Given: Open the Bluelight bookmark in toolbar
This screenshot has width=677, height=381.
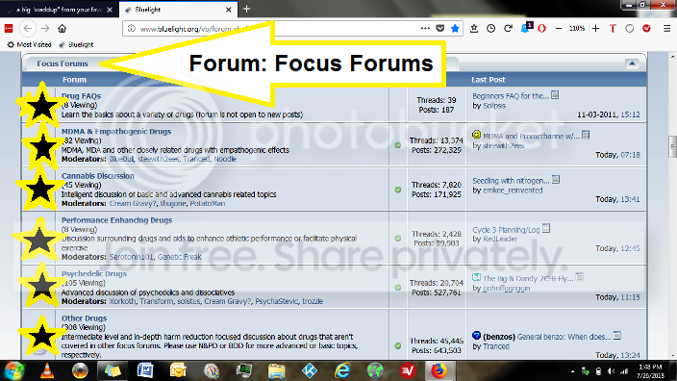Looking at the screenshot, I should click(x=76, y=44).
